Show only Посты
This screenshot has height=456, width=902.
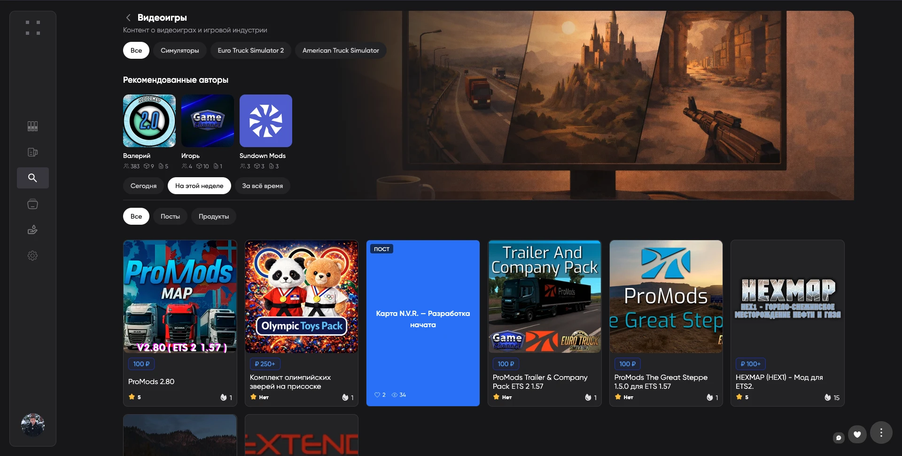pos(170,216)
